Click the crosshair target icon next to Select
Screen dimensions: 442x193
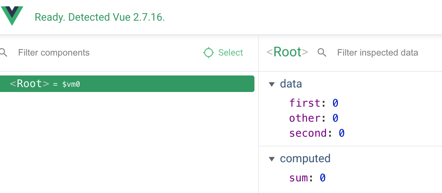tap(208, 53)
